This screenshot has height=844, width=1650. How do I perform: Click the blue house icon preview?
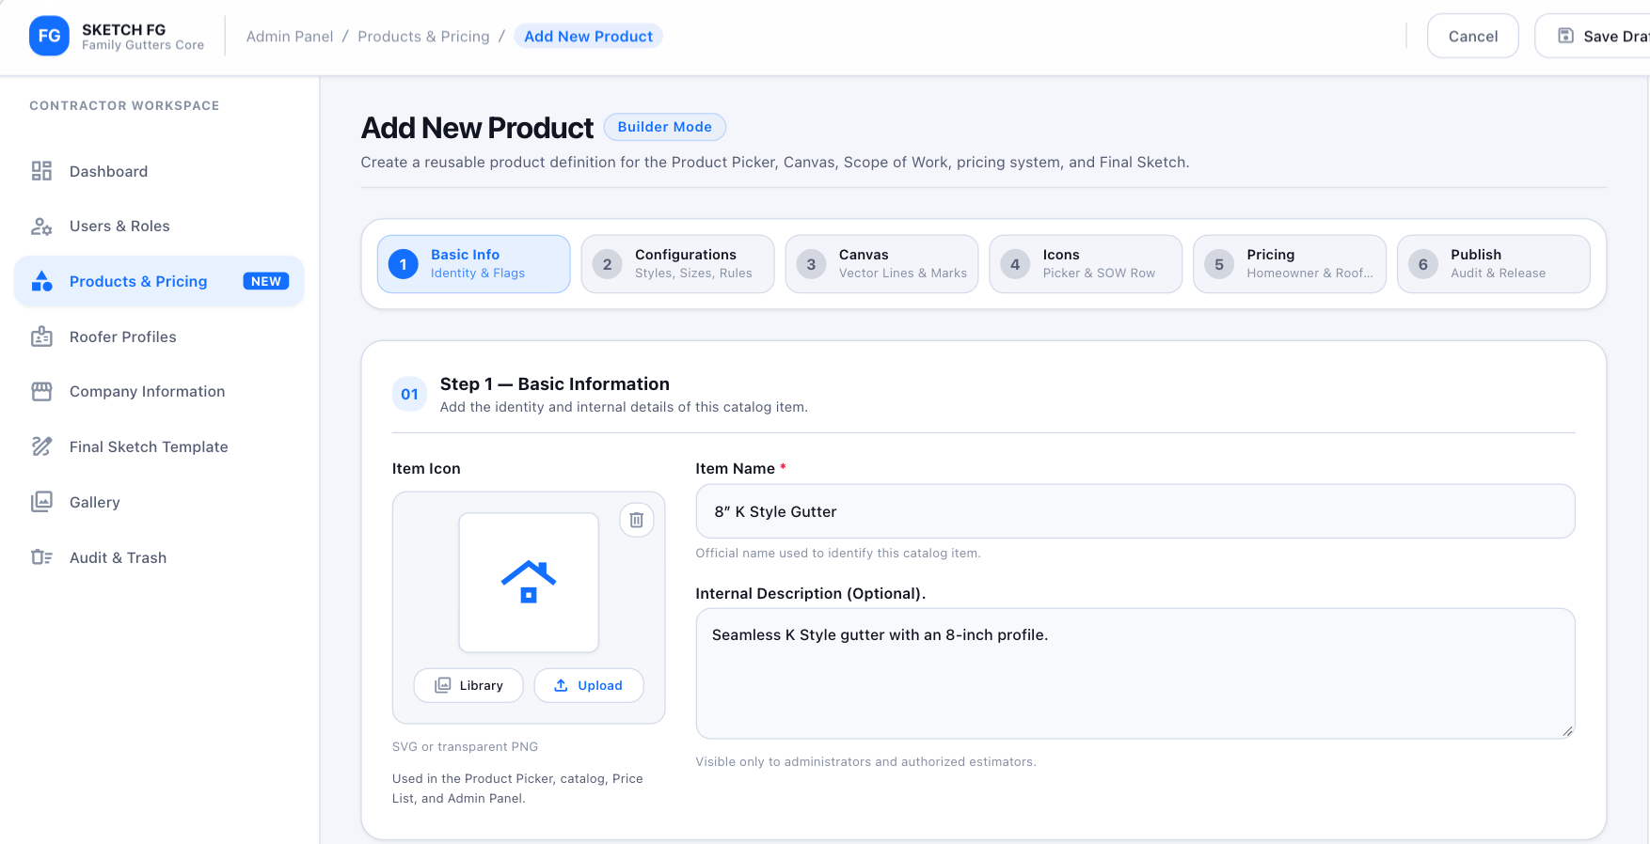(x=529, y=582)
